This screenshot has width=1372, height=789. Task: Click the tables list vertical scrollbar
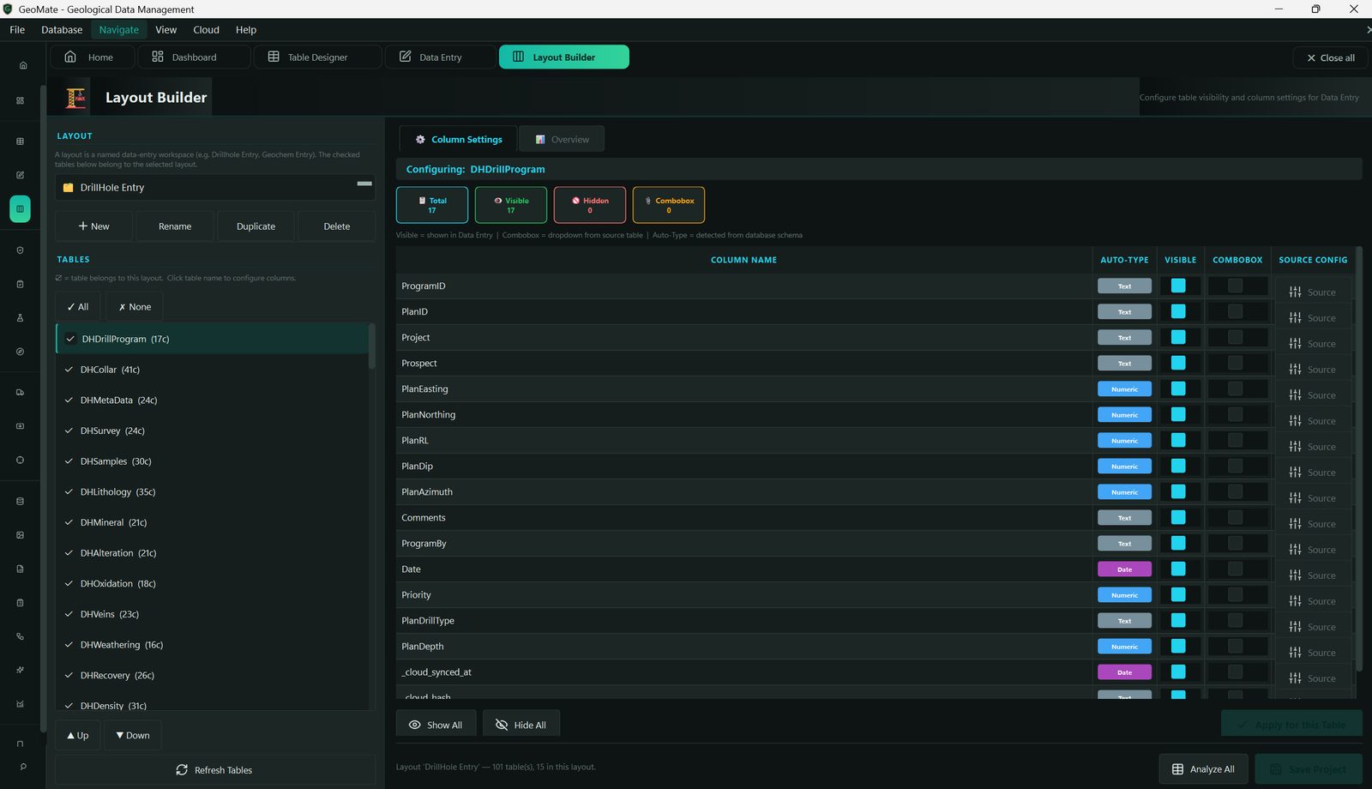[372, 346]
